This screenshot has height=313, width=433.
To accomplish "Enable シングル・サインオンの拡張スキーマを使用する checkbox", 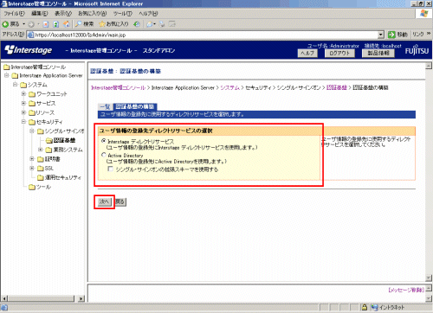I will point(110,169).
